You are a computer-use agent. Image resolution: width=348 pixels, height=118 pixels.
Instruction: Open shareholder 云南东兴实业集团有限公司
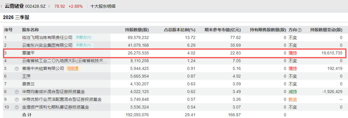(x=47, y=45)
